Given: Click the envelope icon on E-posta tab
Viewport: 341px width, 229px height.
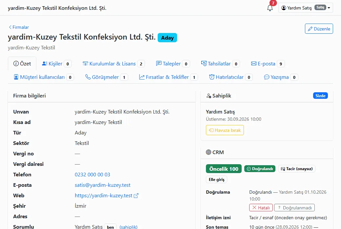Looking at the screenshot, I should pyautogui.click(x=253, y=63).
